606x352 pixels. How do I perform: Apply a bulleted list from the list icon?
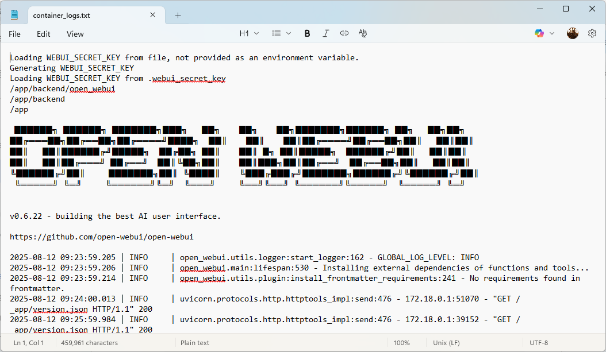[x=277, y=33]
